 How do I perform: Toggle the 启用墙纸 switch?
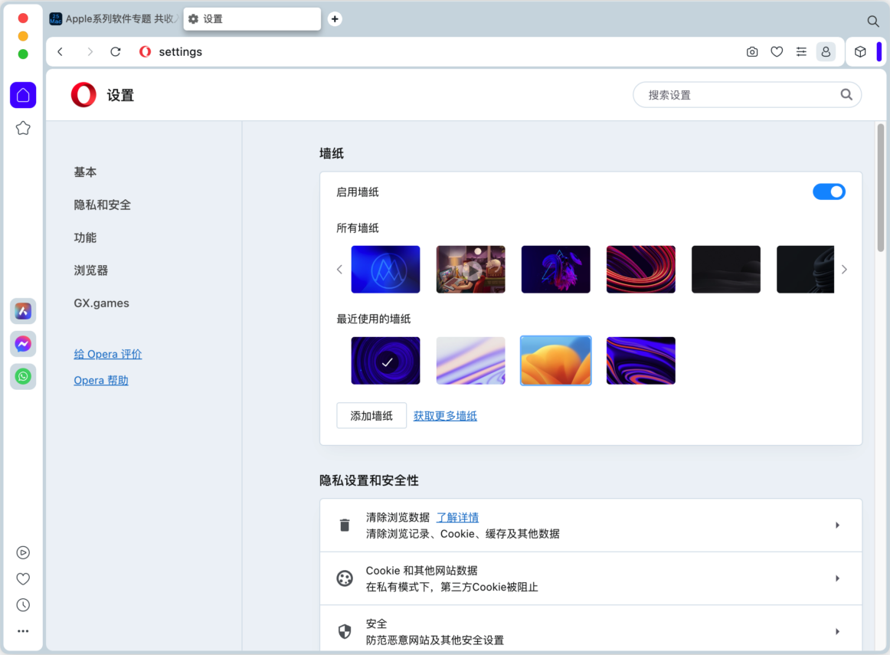pos(829,192)
